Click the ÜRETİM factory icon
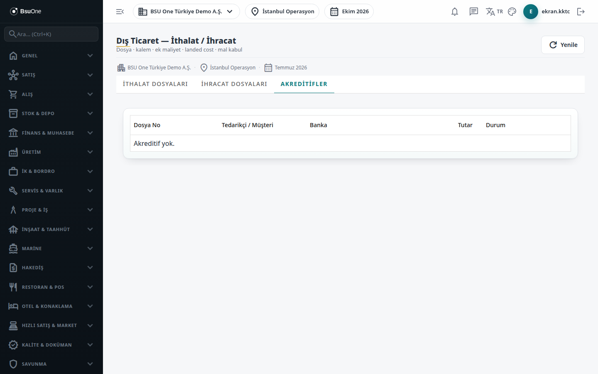This screenshot has width=598, height=374. tap(13, 152)
